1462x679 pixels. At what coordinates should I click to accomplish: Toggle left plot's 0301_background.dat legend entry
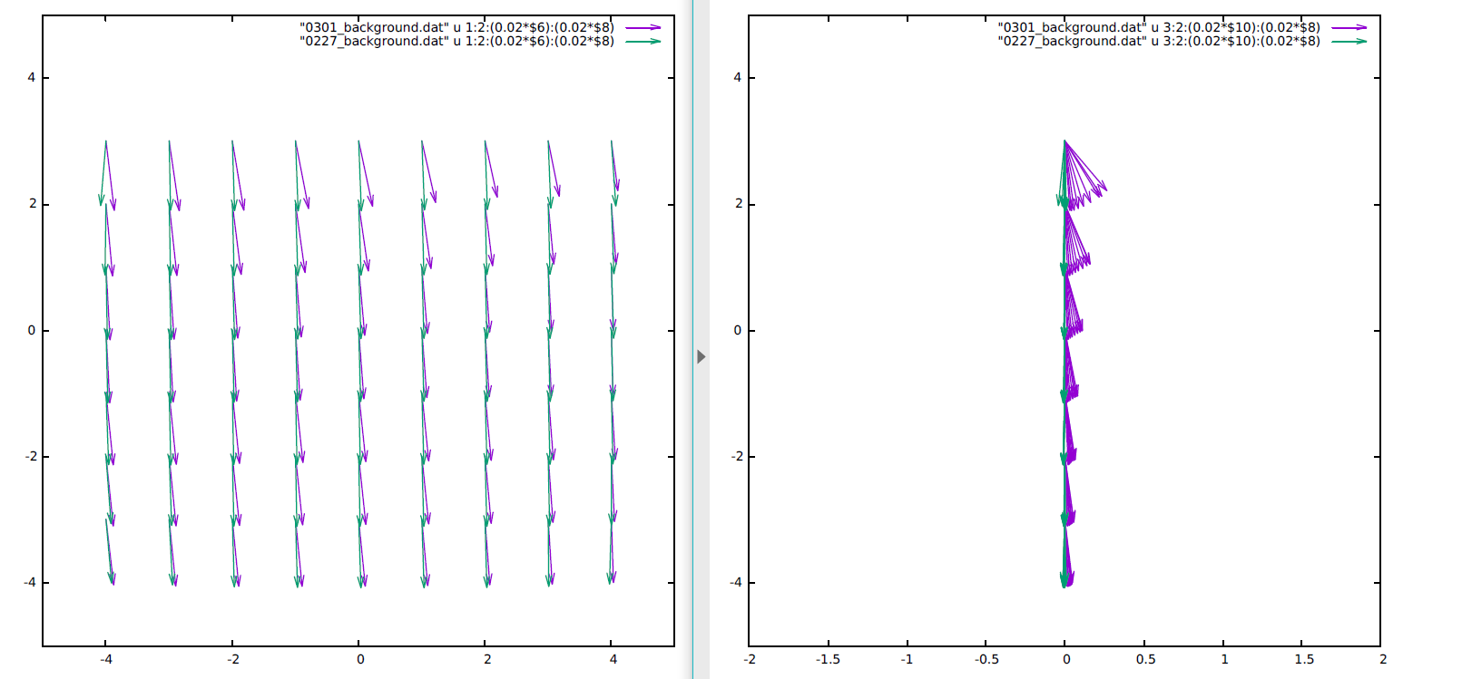pyautogui.click(x=456, y=28)
